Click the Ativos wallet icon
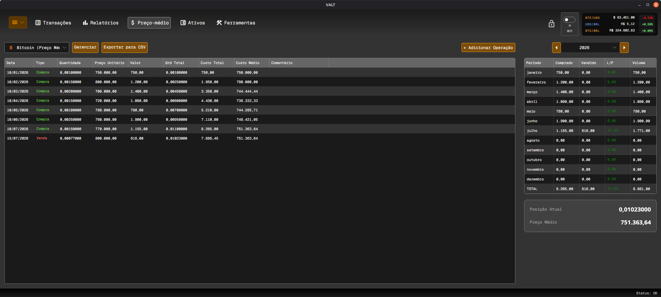The width and height of the screenshot is (661, 297). [183, 23]
